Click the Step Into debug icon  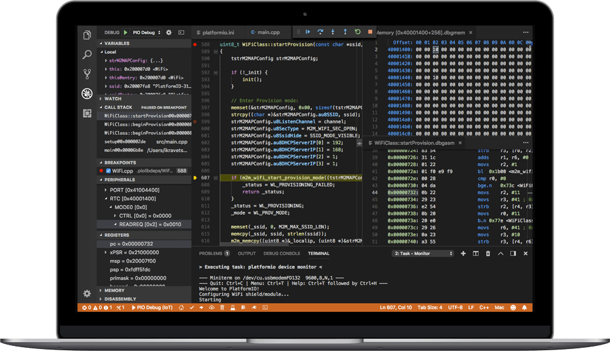pos(333,32)
